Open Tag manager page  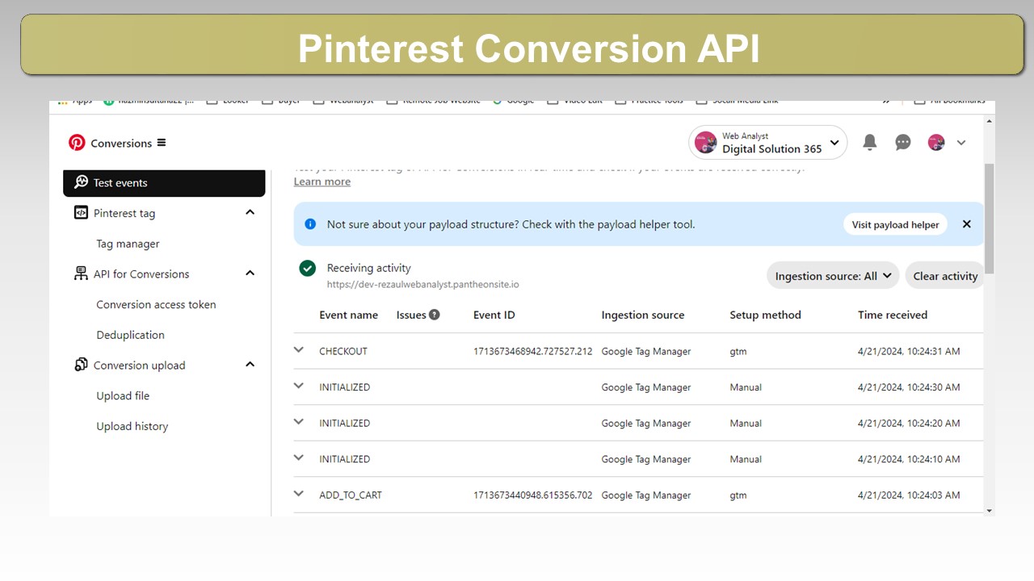[128, 244]
